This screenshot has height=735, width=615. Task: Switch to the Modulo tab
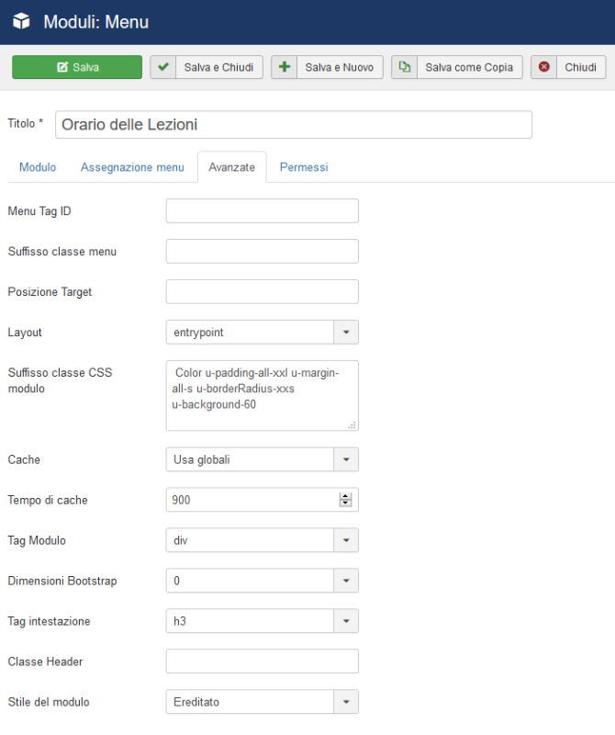click(x=38, y=167)
